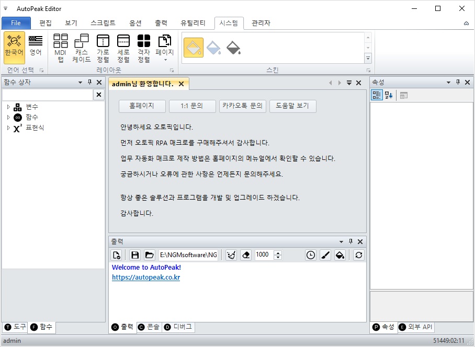Open log folder icon

coord(149,255)
